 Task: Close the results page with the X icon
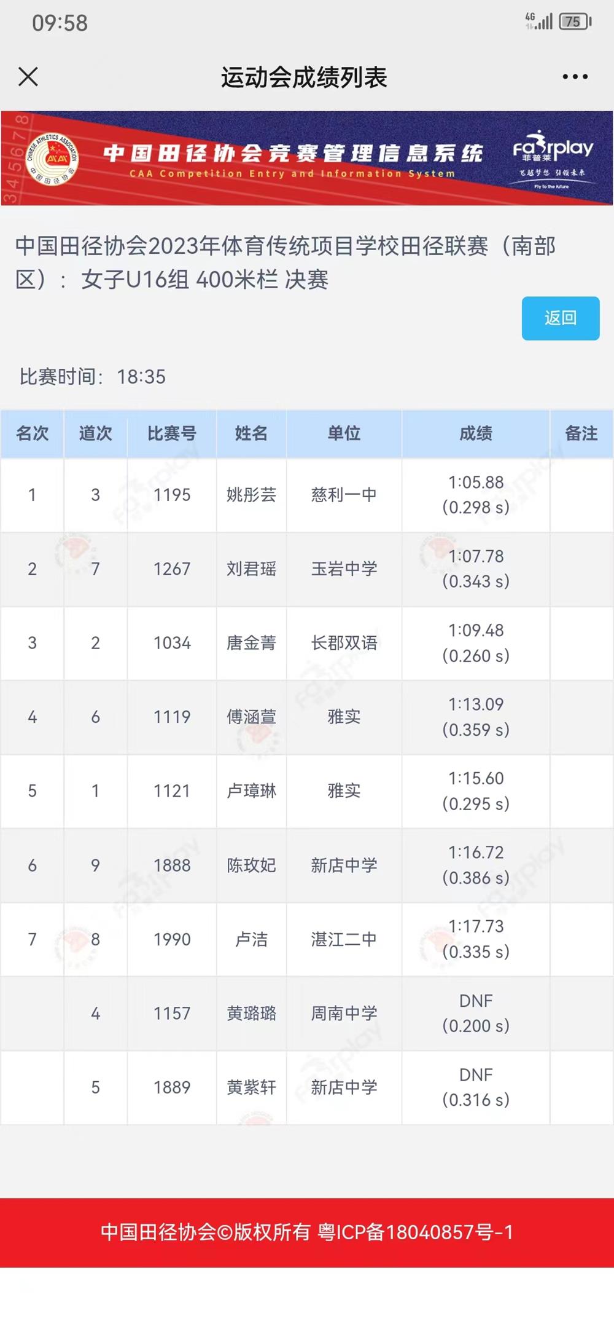click(x=28, y=77)
